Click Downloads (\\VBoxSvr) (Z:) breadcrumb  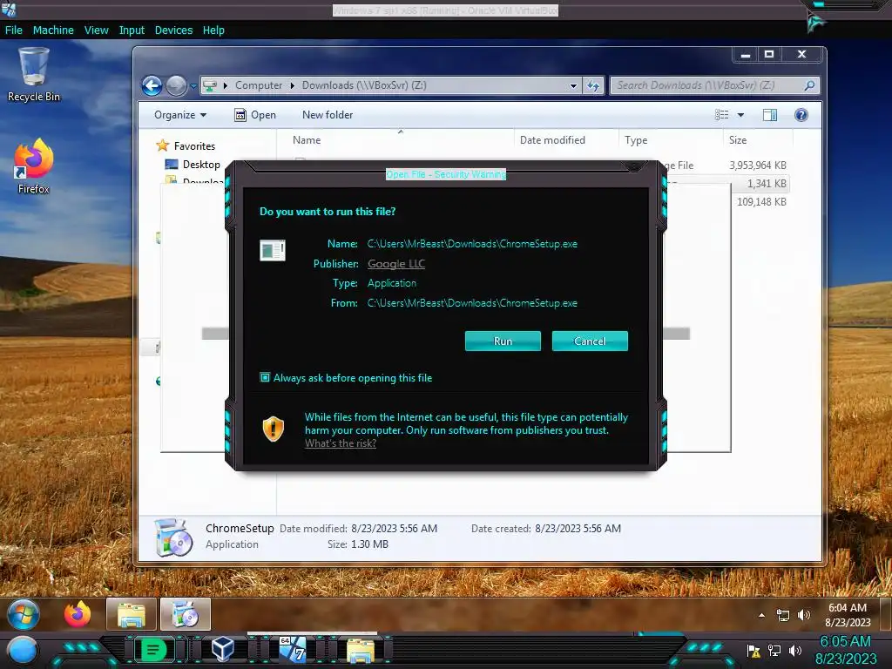click(364, 85)
